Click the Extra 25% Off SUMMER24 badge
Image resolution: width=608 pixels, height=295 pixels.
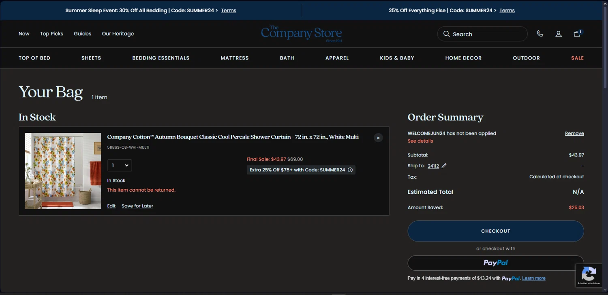[x=301, y=170]
